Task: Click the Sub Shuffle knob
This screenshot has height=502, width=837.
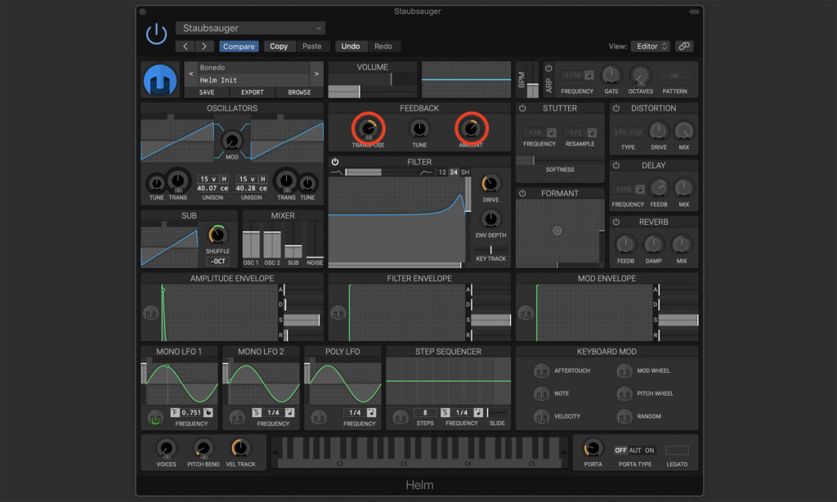Action: pyautogui.click(x=217, y=235)
